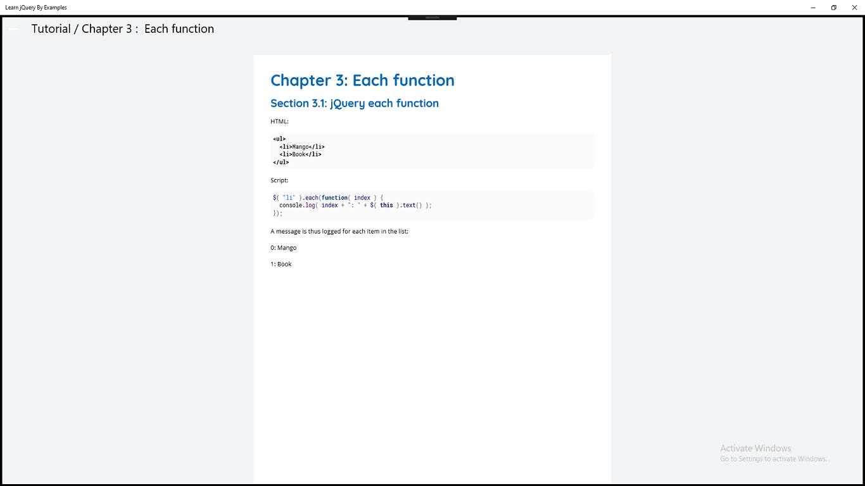
Task: Restore down the application window
Action: click(834, 8)
